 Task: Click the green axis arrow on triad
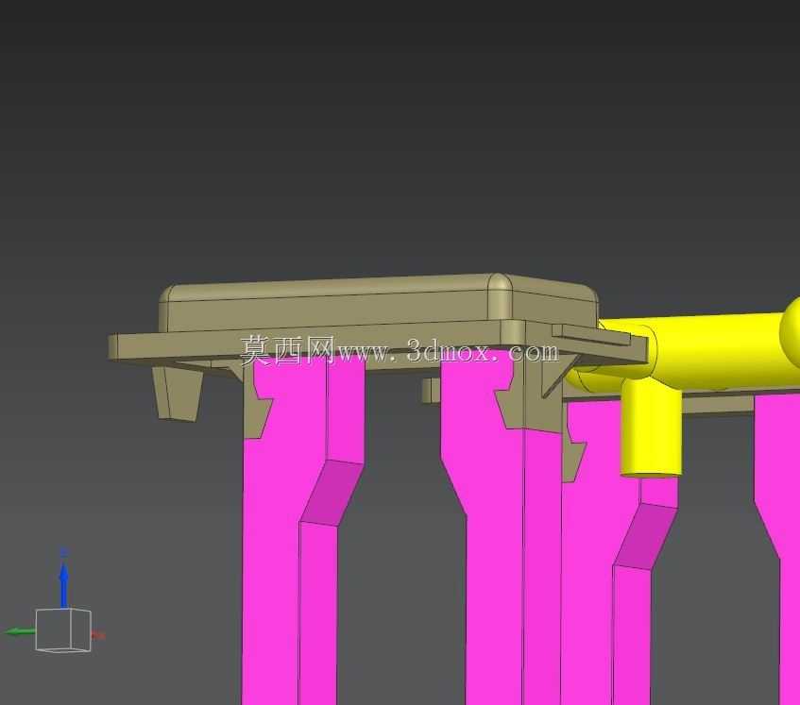pyautogui.click(x=21, y=632)
